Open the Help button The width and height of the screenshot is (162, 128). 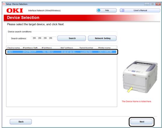click(106, 10)
